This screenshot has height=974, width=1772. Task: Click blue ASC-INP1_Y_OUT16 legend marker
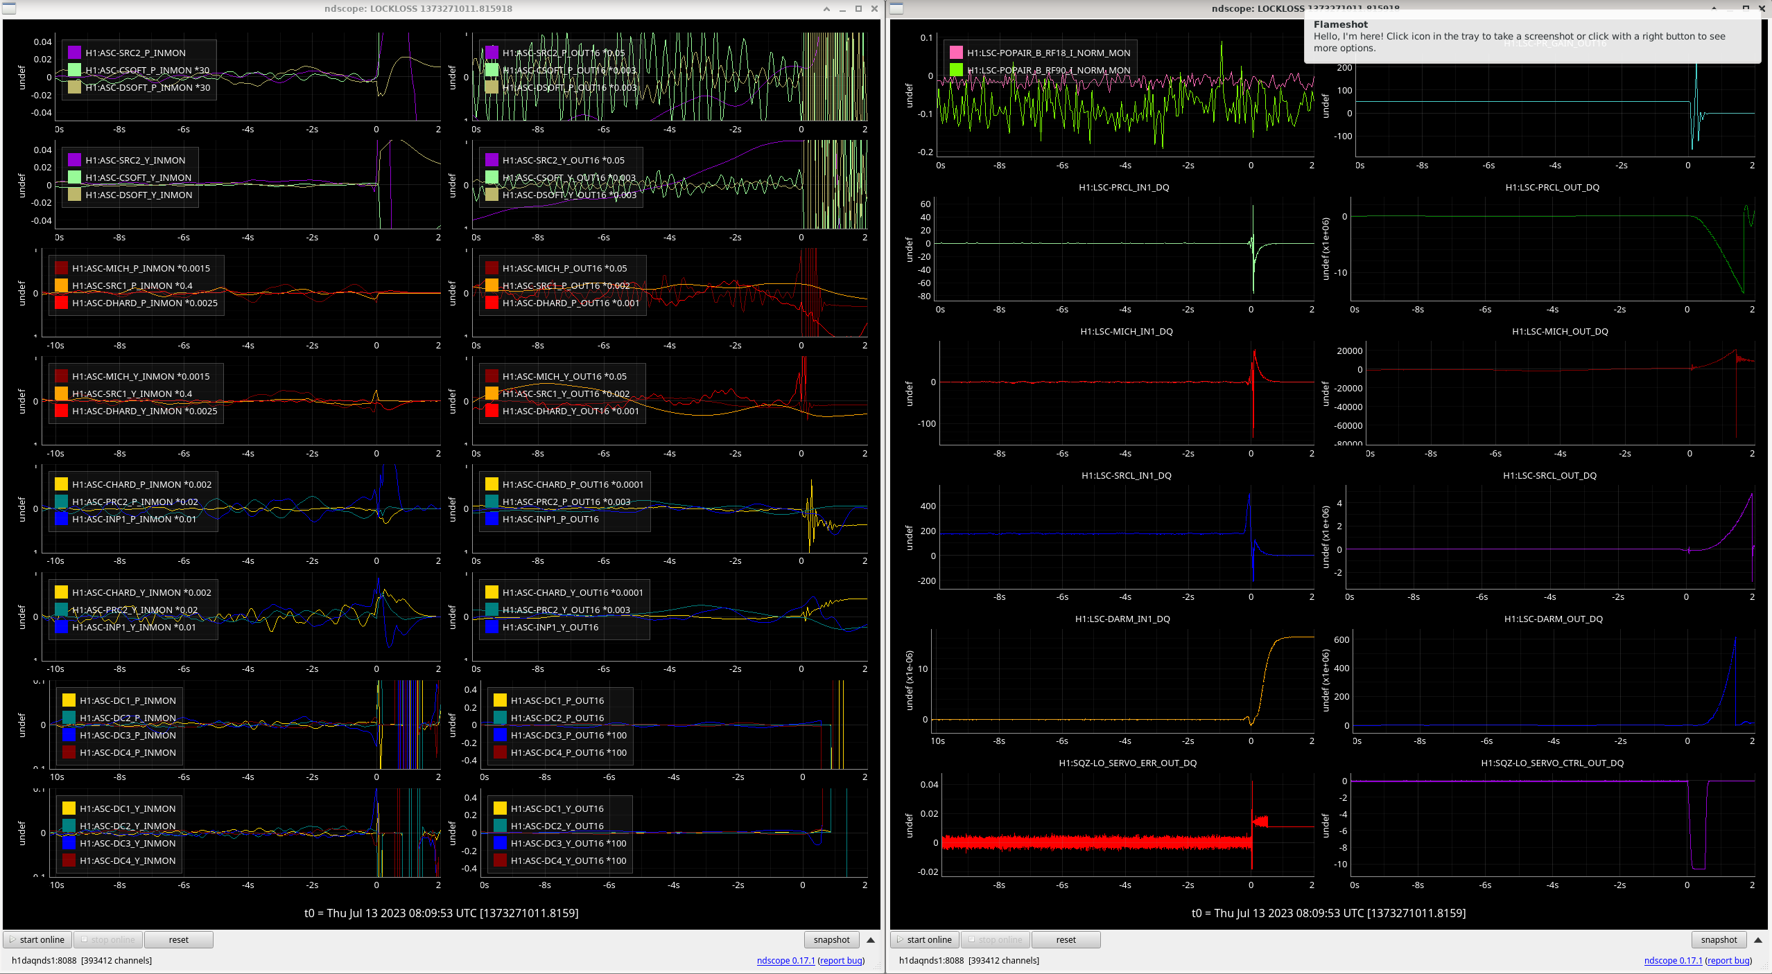click(x=492, y=627)
